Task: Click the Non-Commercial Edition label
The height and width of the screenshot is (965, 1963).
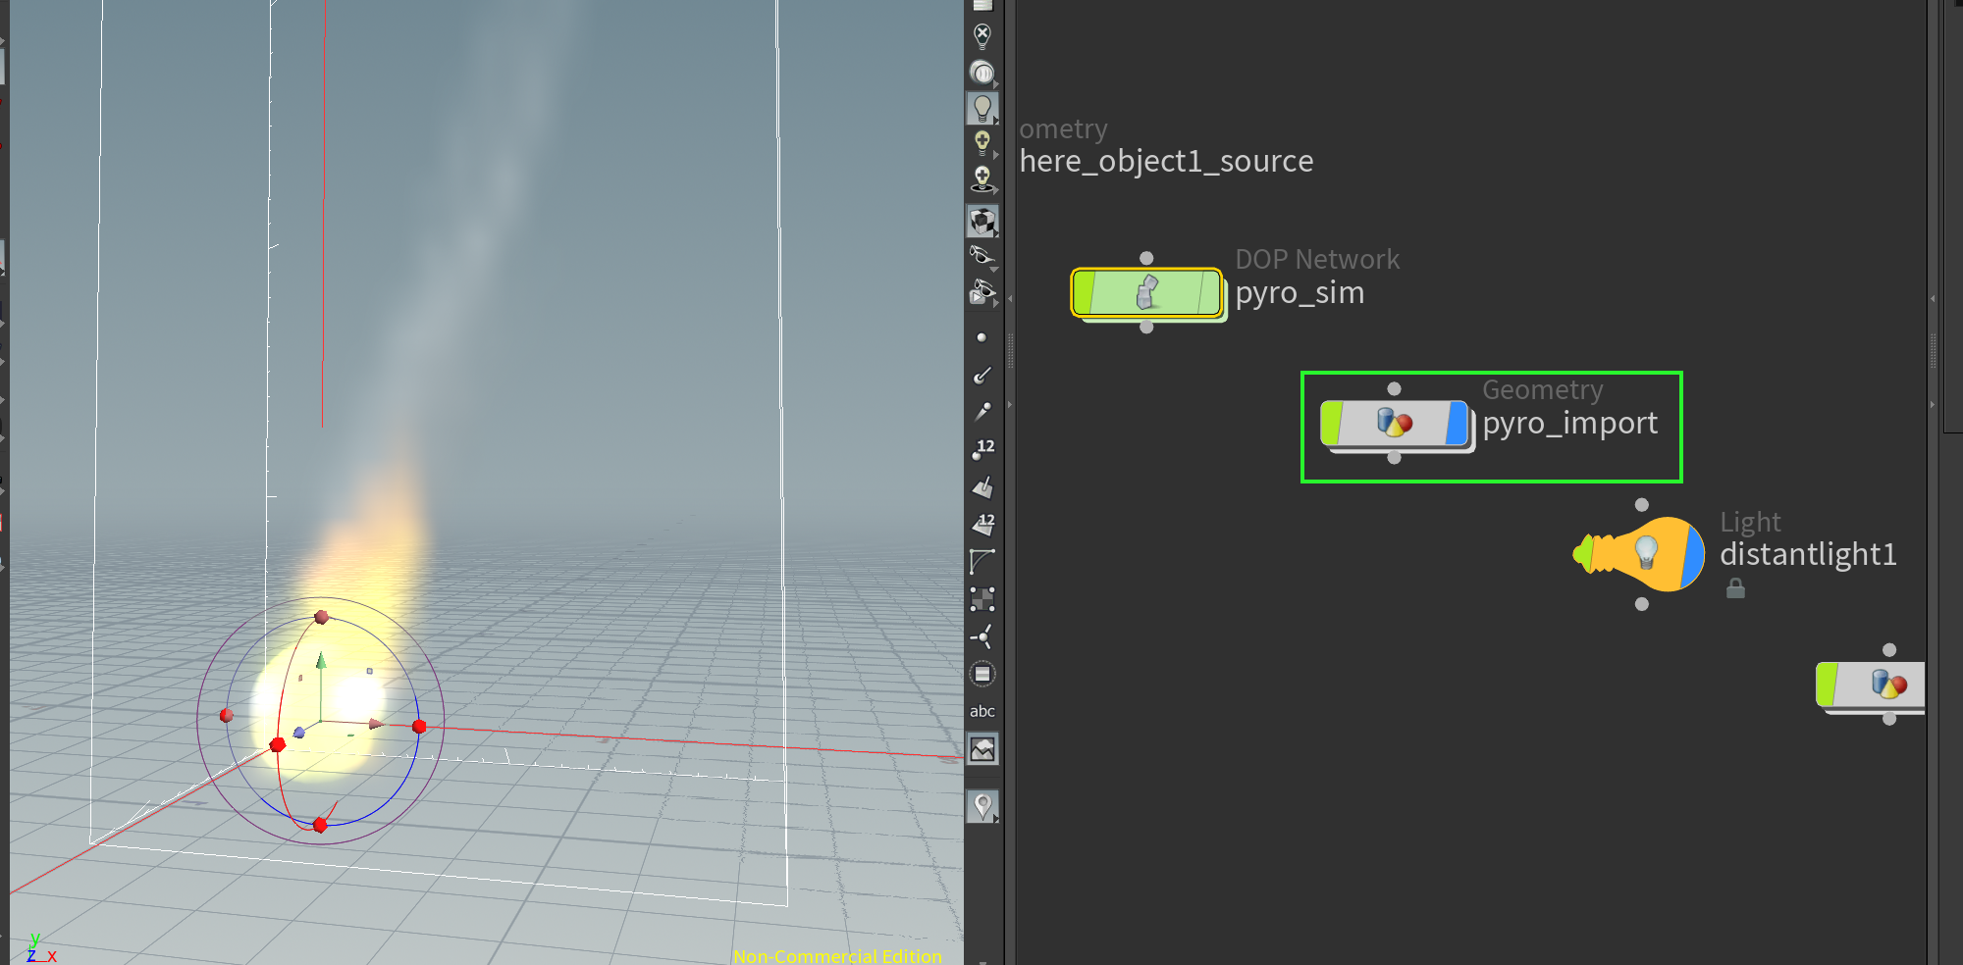Action: [x=837, y=956]
